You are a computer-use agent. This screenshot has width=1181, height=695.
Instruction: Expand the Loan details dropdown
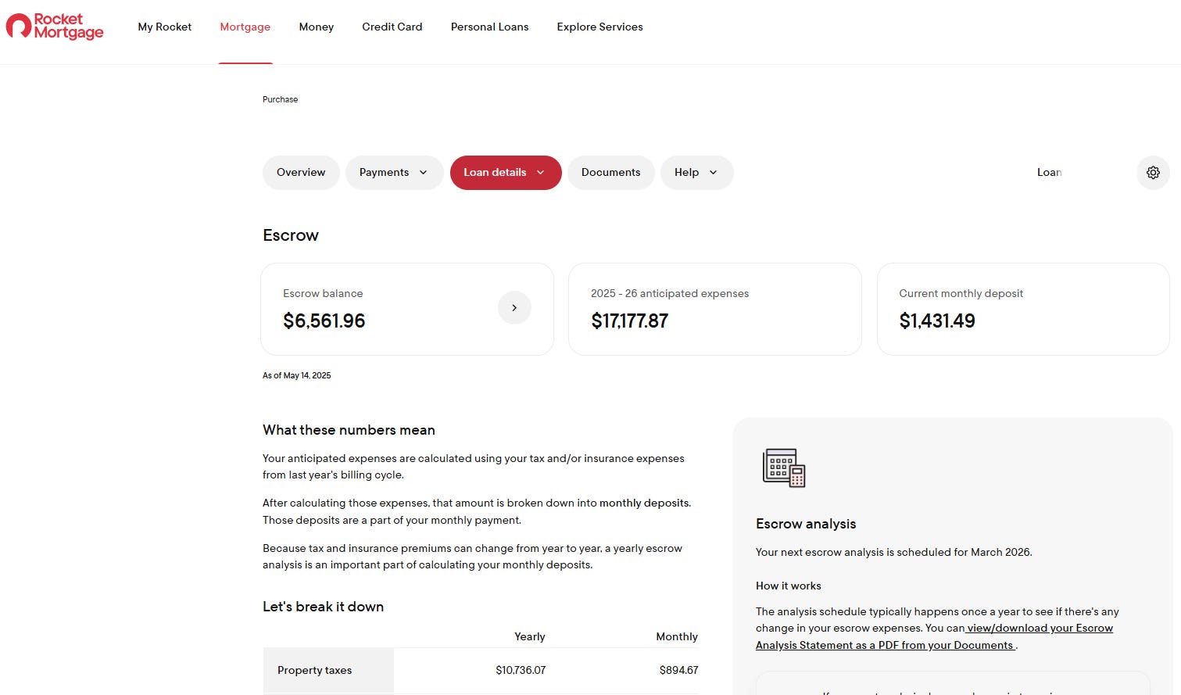(x=505, y=173)
